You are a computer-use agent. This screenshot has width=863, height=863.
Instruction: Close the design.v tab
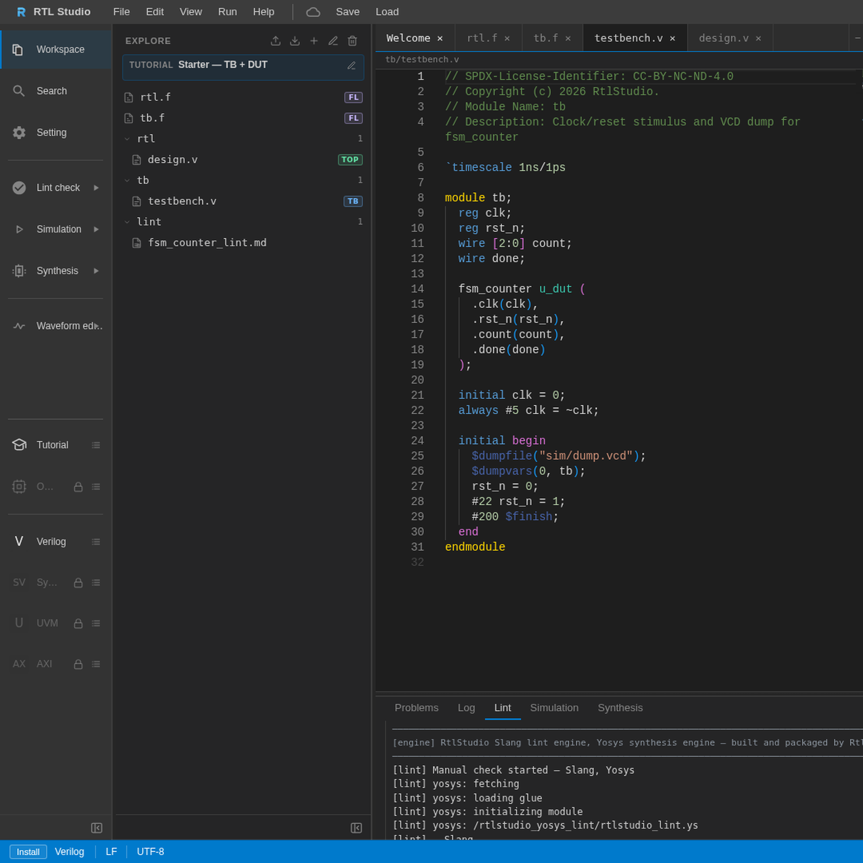(758, 38)
